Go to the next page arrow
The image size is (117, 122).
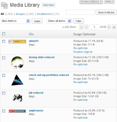pos(109,27)
